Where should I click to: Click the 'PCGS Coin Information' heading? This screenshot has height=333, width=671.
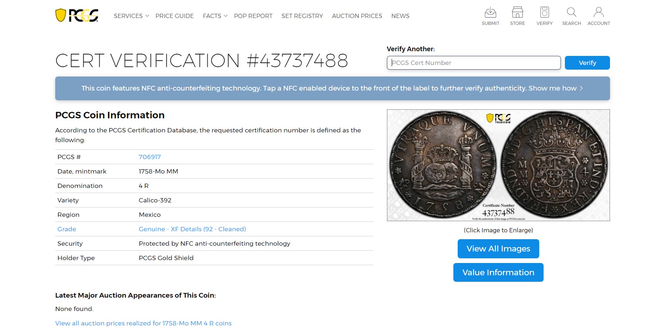[x=110, y=115]
